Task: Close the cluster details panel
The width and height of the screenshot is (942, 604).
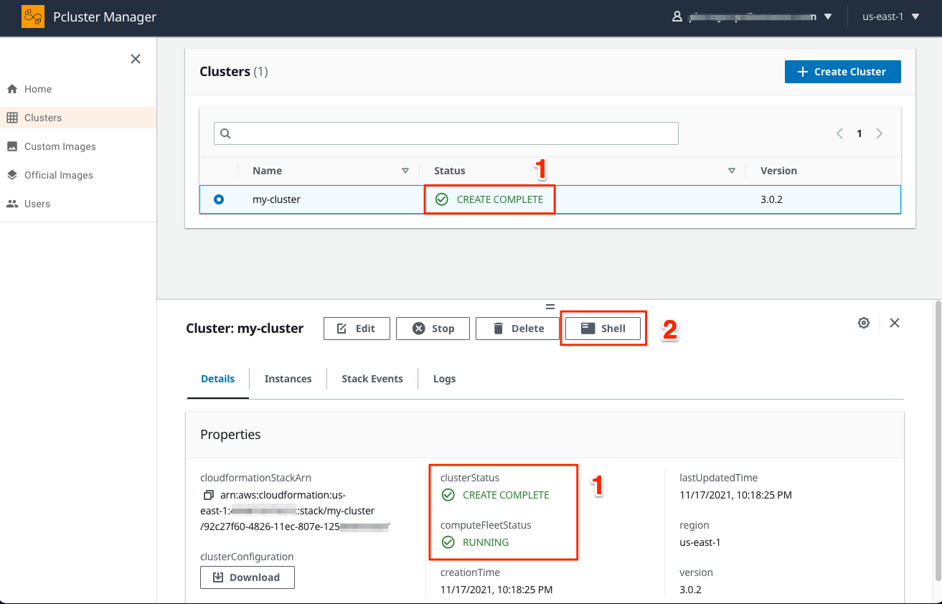Action: [895, 323]
